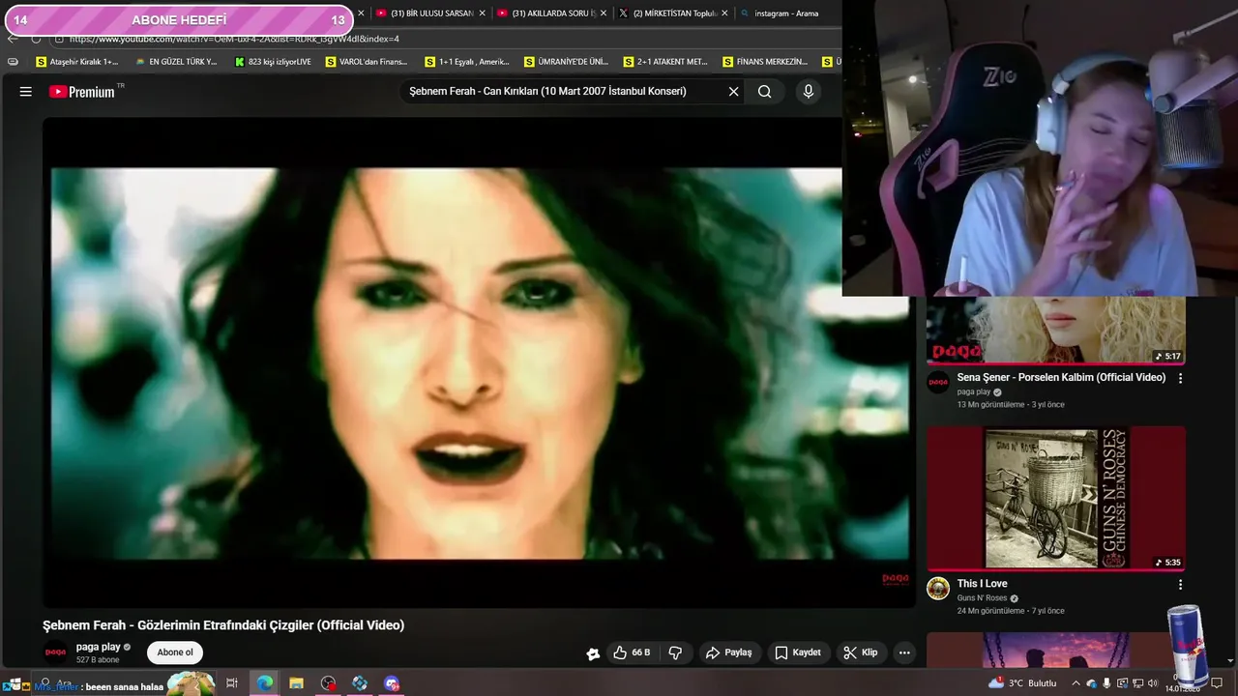Screen dimensions: 1238x696
Task: Open Guns N' Roses channel avatar
Action: (938, 589)
